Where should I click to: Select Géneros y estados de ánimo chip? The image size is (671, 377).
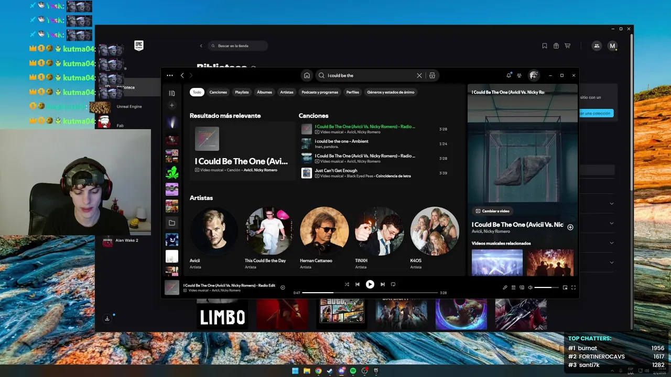(391, 92)
